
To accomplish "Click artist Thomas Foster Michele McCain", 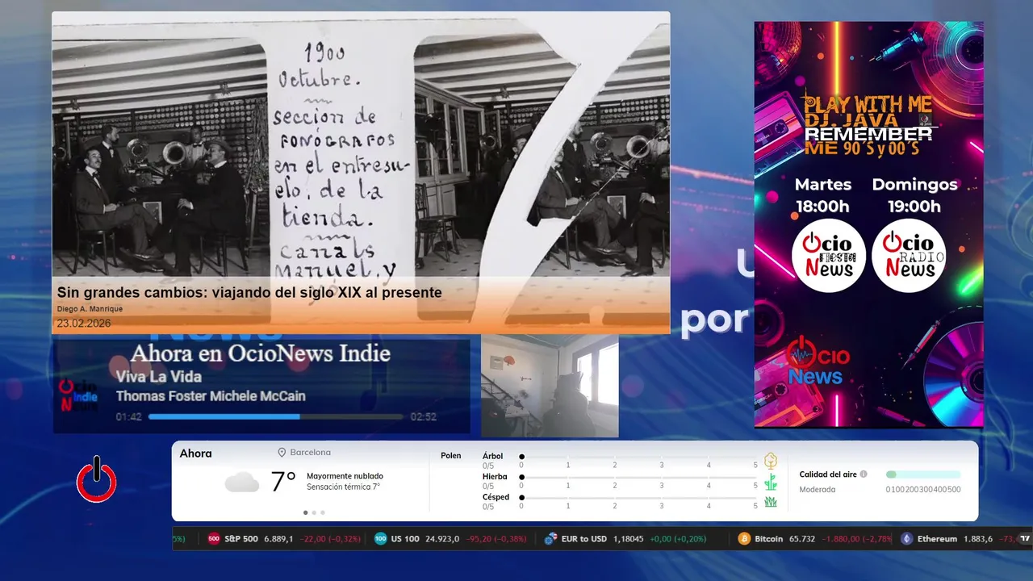I will click(211, 396).
